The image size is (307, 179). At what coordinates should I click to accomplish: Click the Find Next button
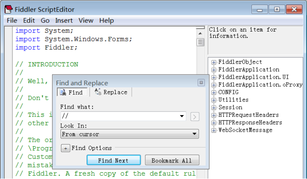(x=113, y=160)
